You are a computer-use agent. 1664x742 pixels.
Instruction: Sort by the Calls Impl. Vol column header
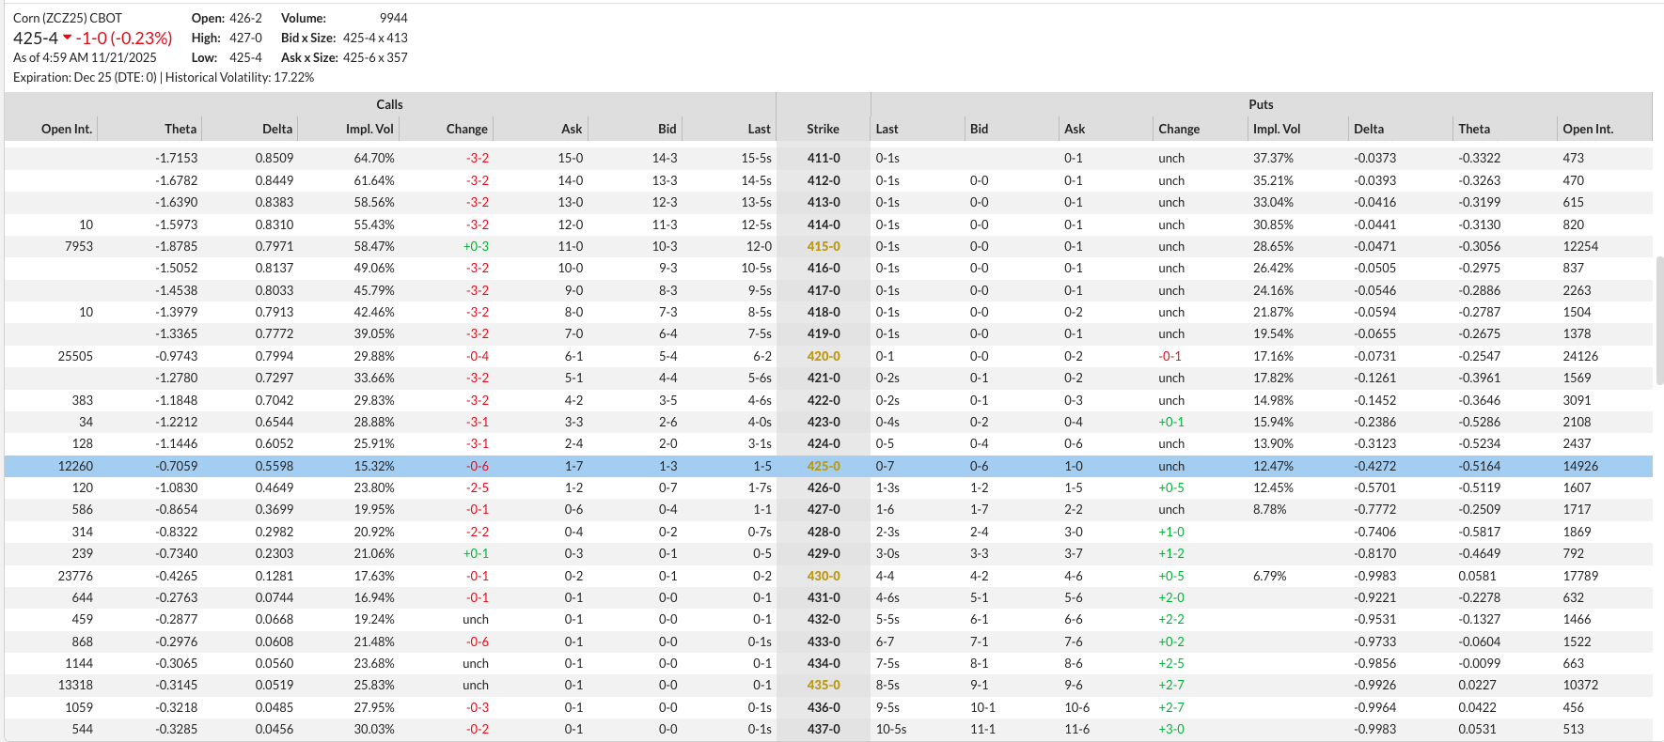(370, 129)
